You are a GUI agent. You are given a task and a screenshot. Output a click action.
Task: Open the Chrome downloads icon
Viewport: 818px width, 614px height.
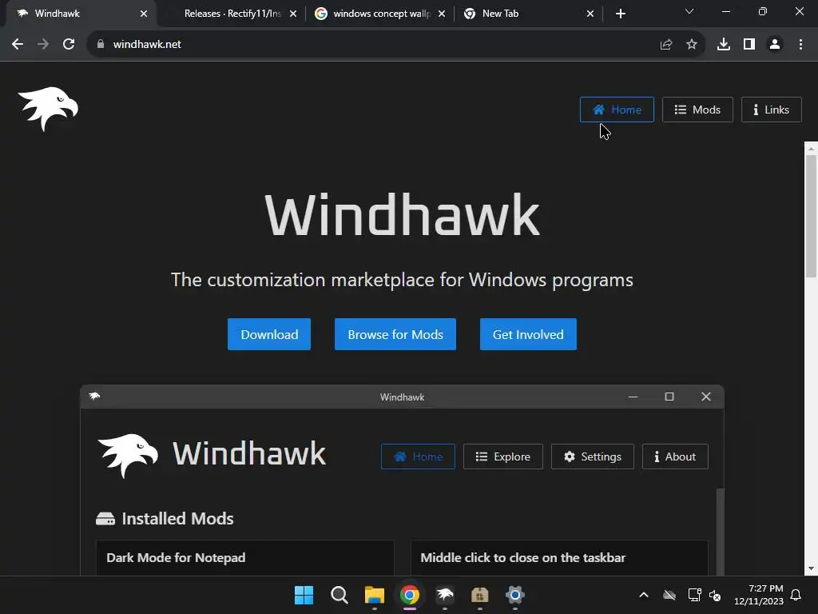[724, 45]
